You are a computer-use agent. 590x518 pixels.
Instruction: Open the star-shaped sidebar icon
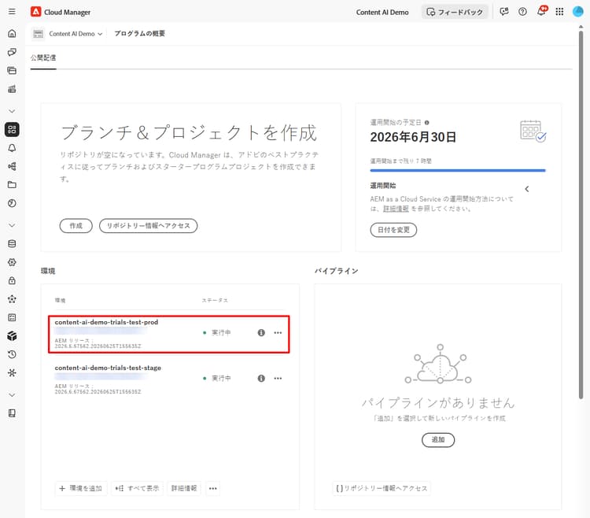click(12, 299)
